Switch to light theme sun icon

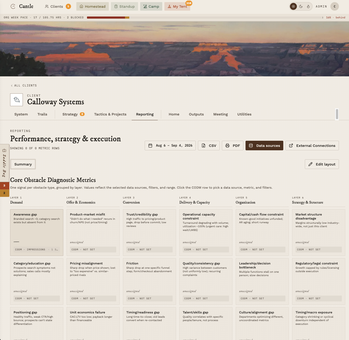click(x=293, y=6)
